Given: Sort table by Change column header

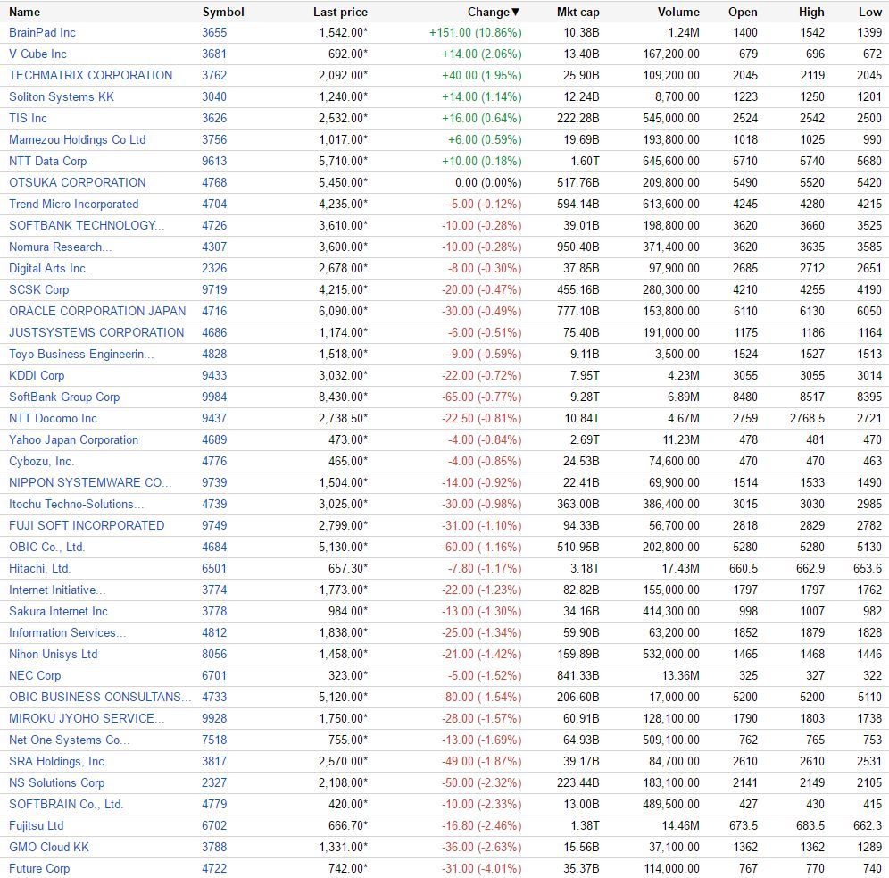Looking at the screenshot, I should (x=494, y=12).
